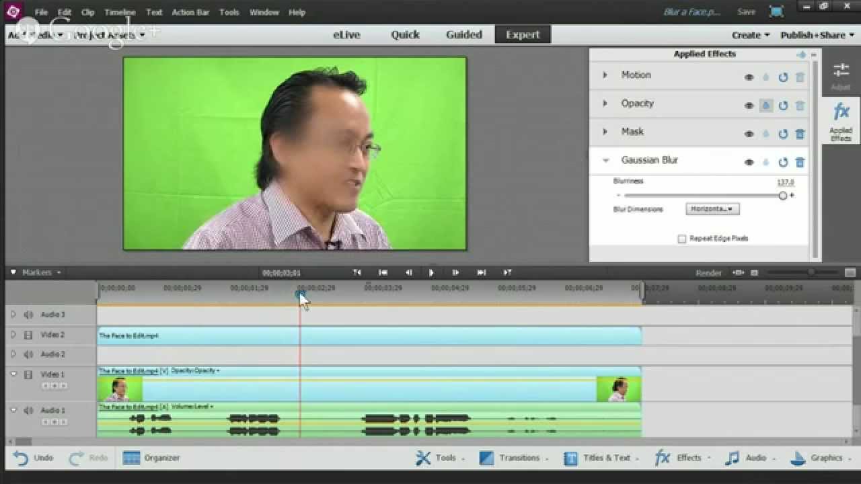Mute the Audio 1 track

click(x=29, y=410)
